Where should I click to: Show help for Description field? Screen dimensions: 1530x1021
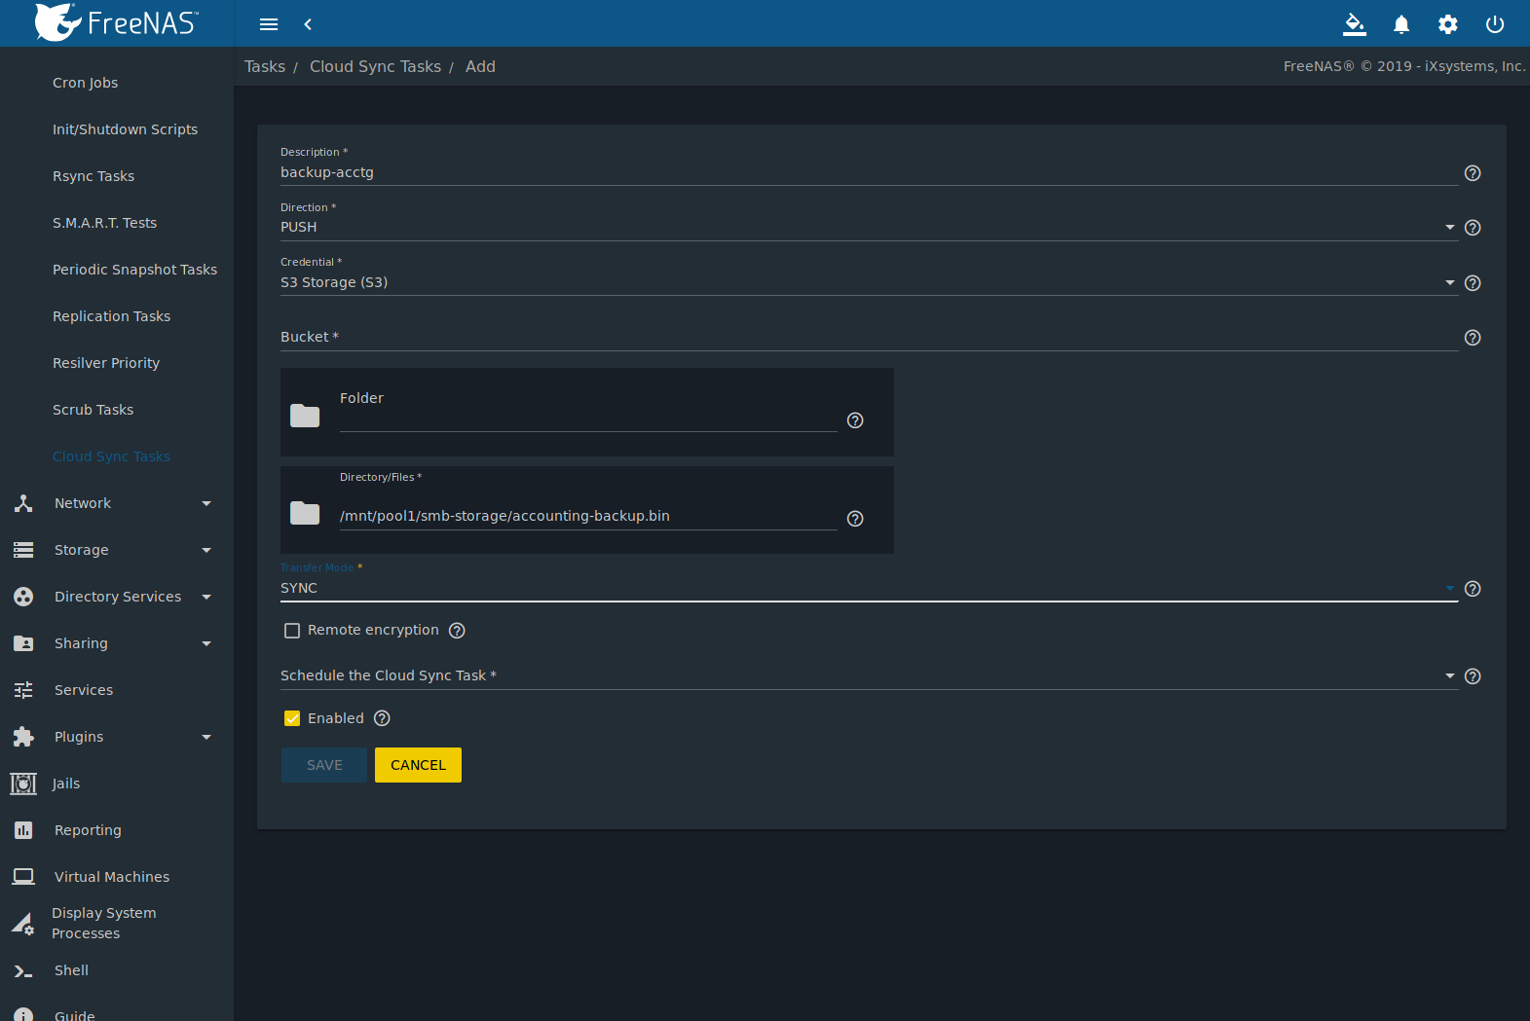click(x=1473, y=173)
